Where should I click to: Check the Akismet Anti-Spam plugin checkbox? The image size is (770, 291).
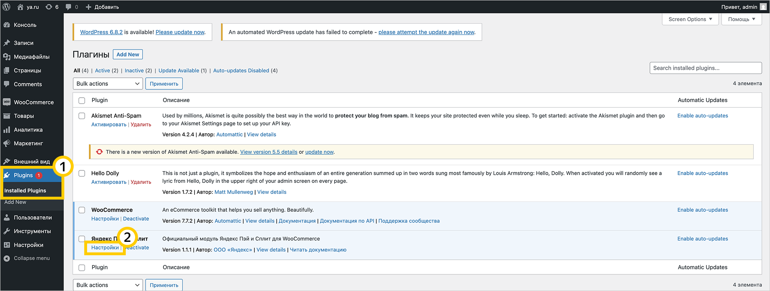click(82, 116)
